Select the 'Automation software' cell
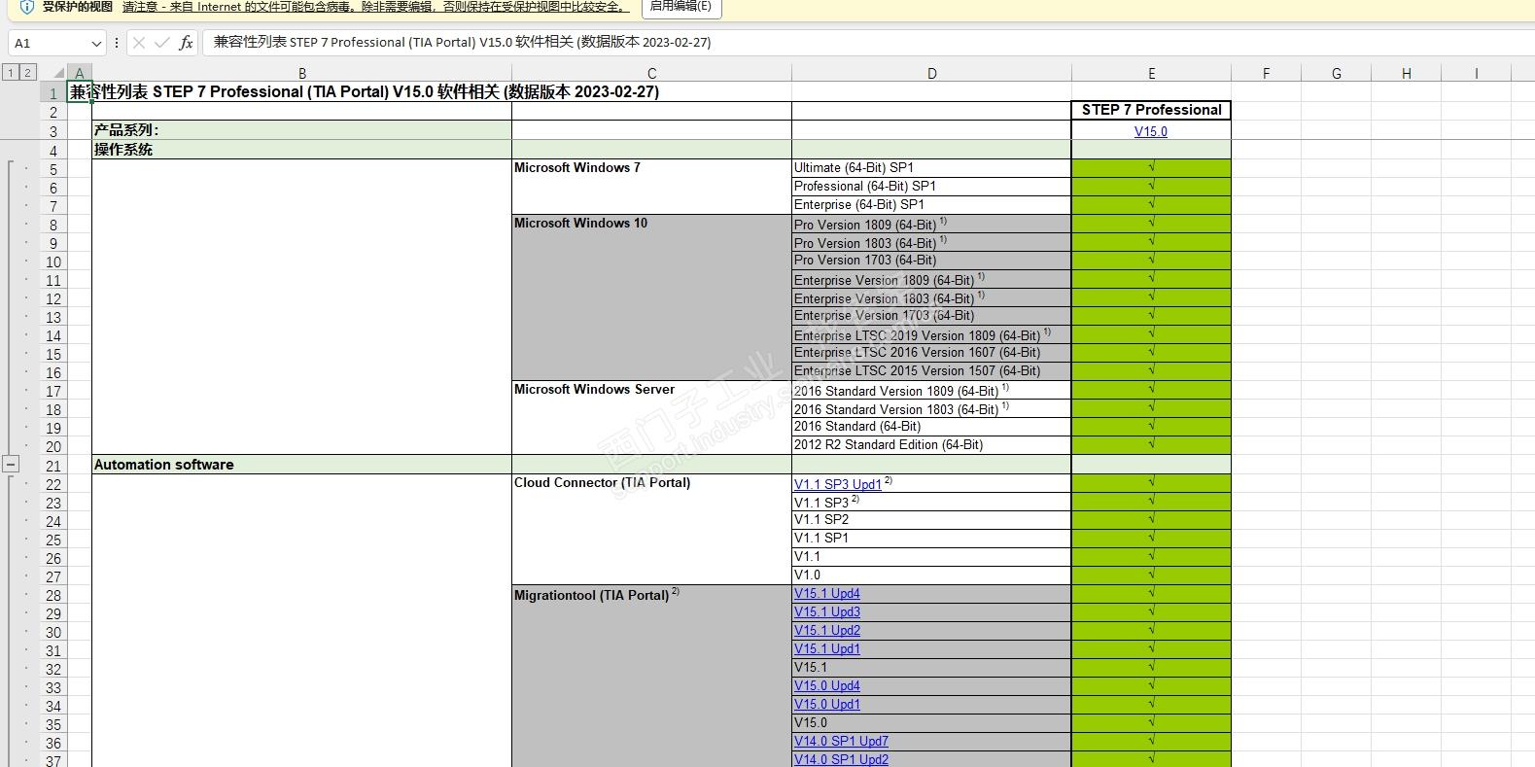The width and height of the screenshot is (1535, 767). [301, 465]
